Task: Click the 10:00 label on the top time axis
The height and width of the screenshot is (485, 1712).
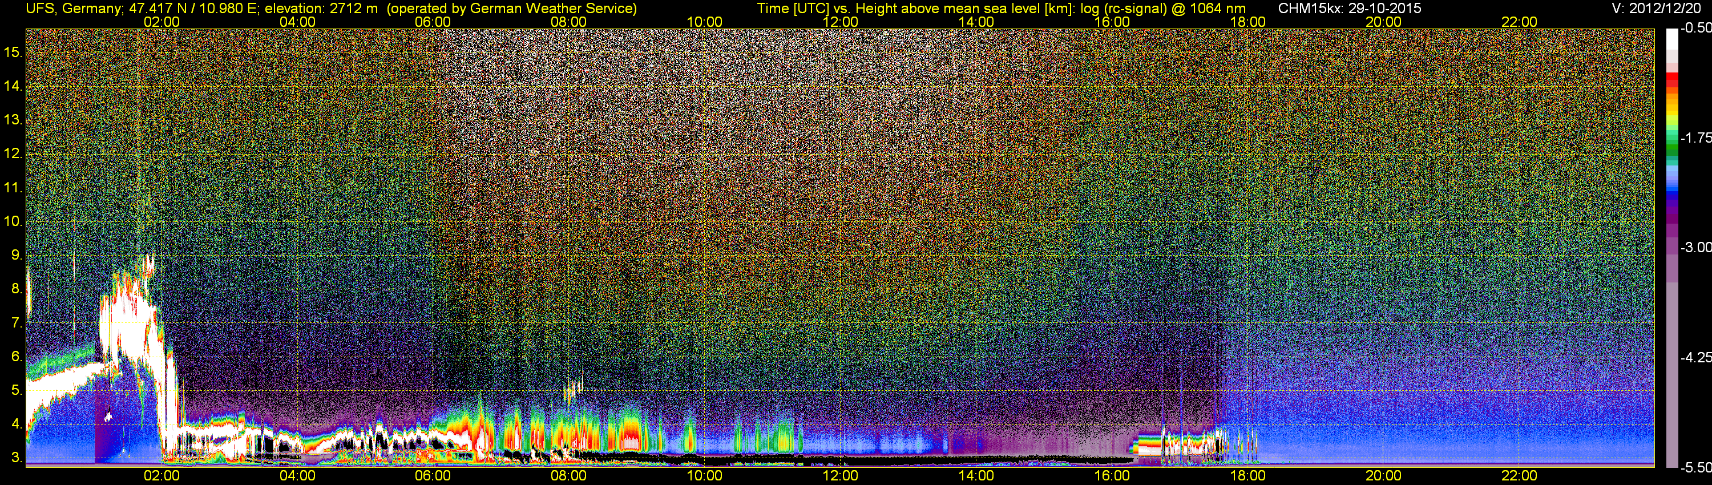Action: 704,22
